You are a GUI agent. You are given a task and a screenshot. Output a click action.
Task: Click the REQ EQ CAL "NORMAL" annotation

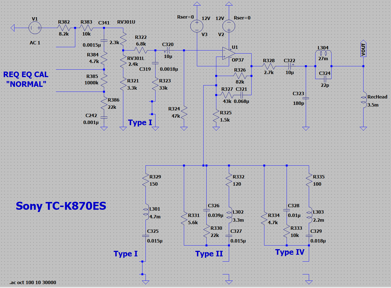click(x=26, y=79)
